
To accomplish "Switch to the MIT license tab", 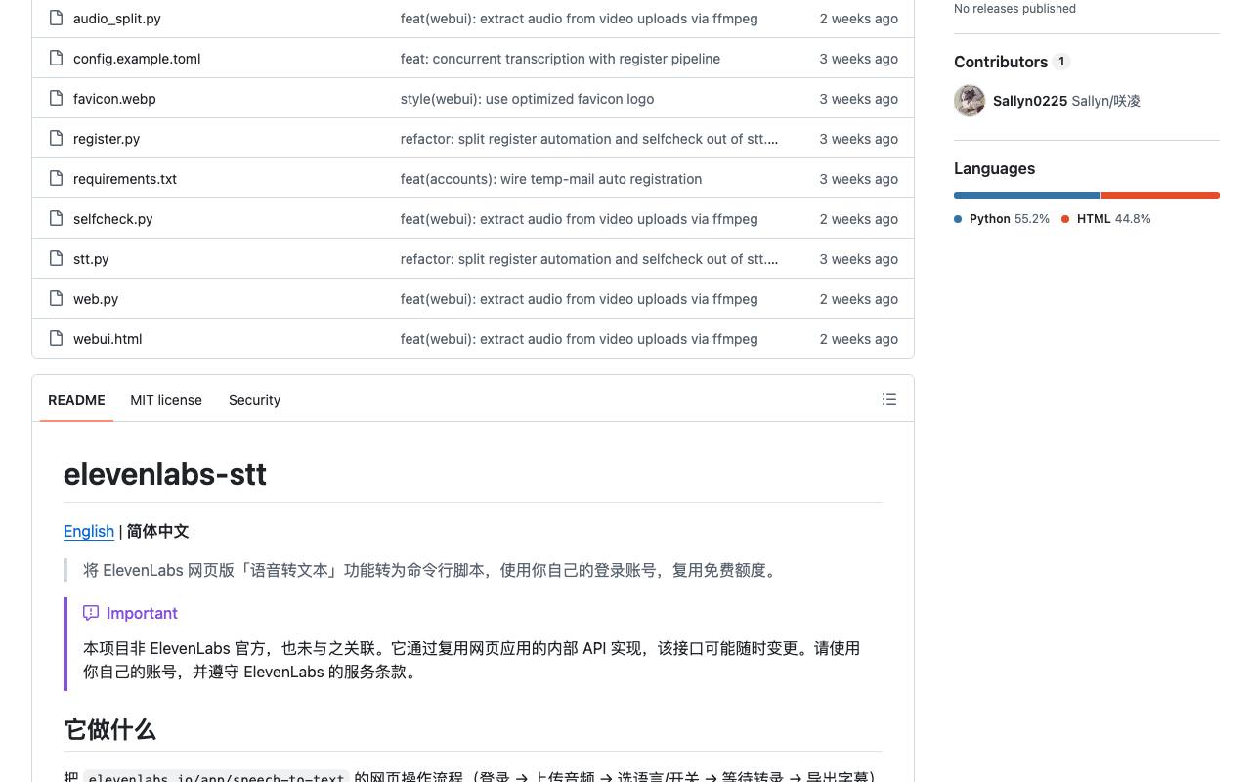I will click(x=166, y=400).
